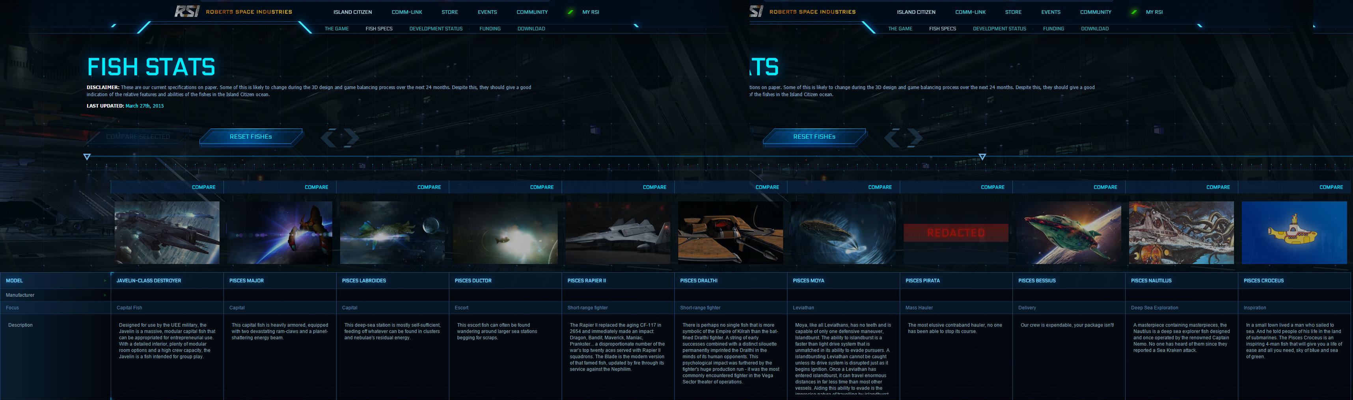
Task: Expand the MODEL row arrow
Action: [x=105, y=281]
